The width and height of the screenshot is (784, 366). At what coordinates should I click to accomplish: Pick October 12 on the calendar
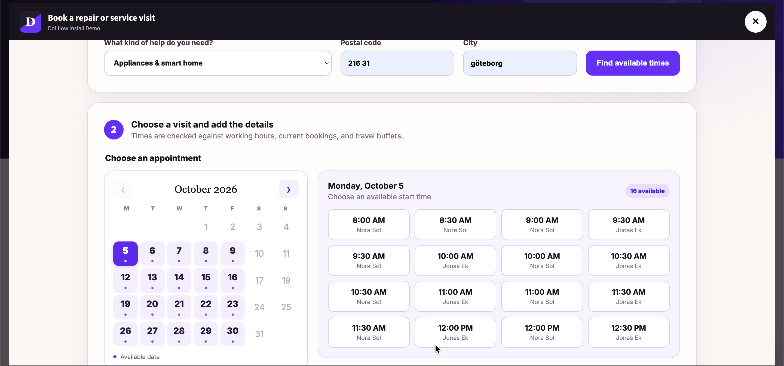(125, 280)
